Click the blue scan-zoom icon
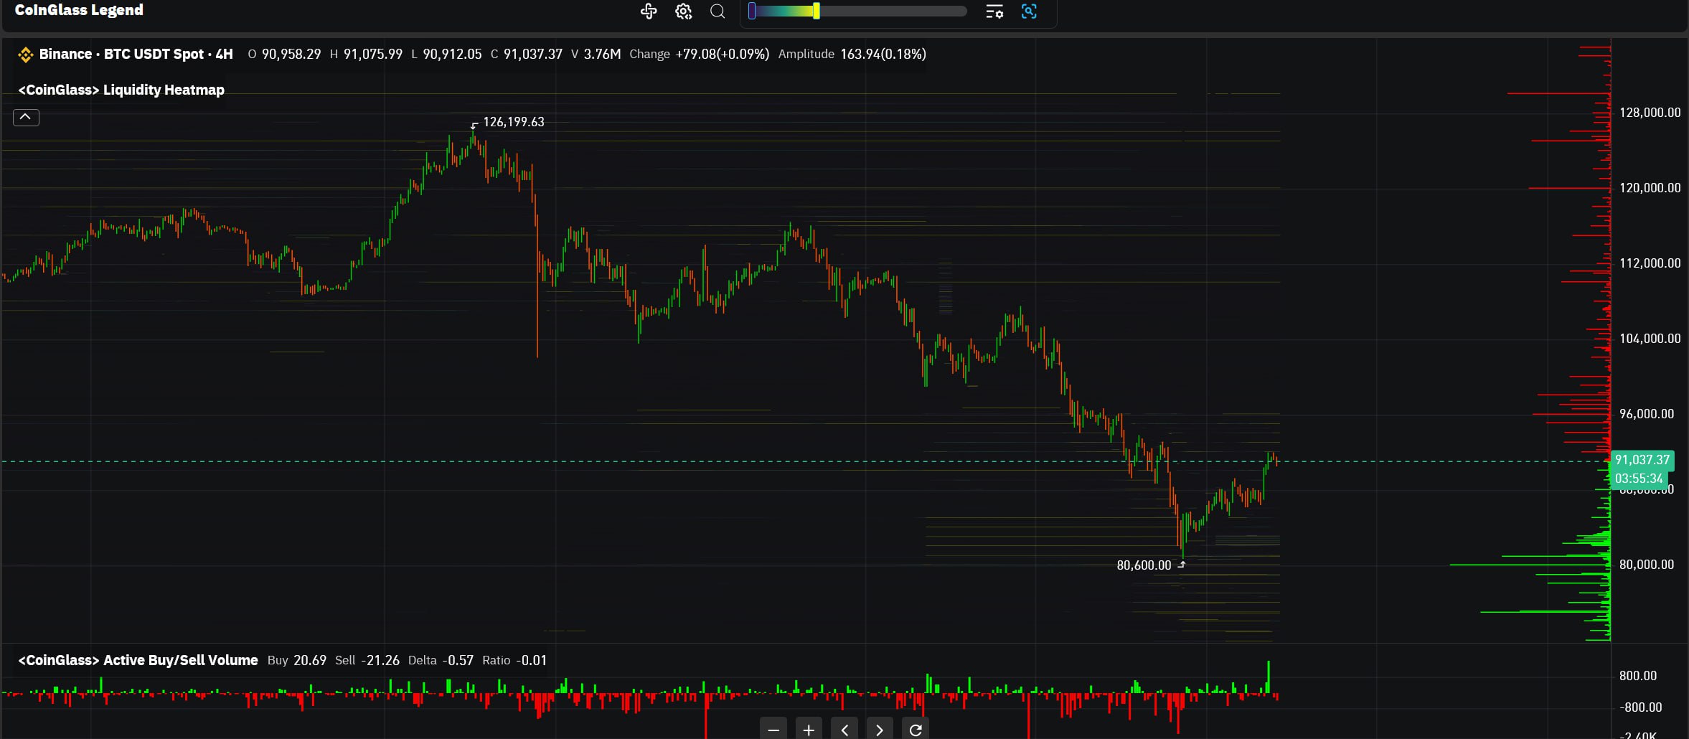1689x739 pixels. [1029, 11]
